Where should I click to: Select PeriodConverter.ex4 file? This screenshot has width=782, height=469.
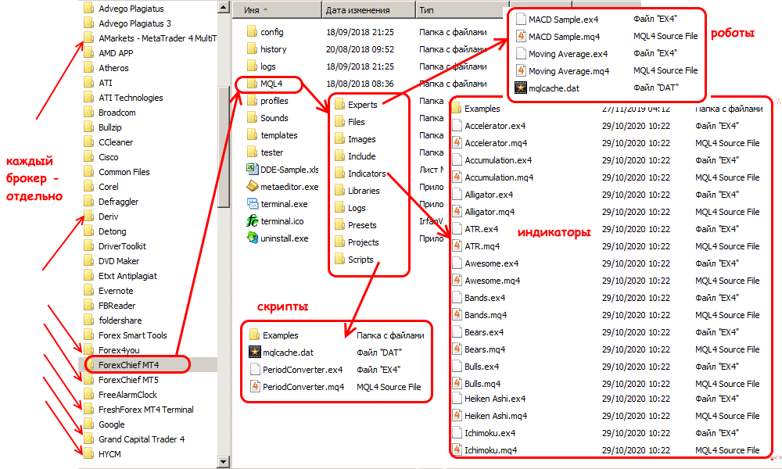(x=302, y=370)
